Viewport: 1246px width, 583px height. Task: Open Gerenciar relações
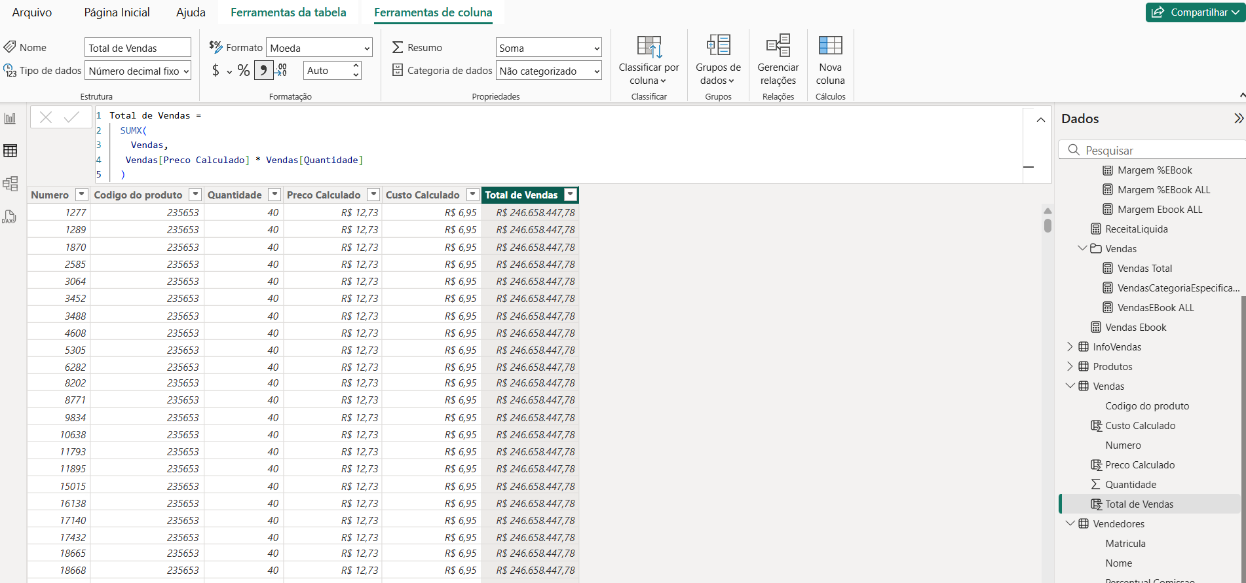(x=778, y=61)
